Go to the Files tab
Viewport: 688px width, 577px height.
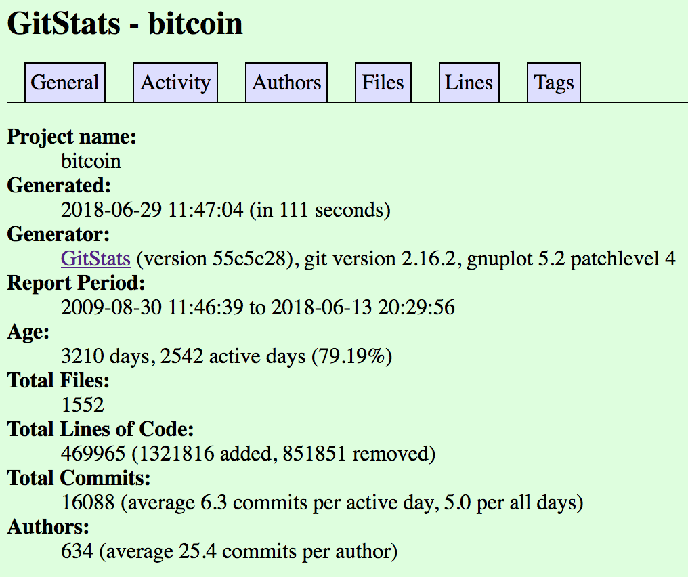point(383,83)
